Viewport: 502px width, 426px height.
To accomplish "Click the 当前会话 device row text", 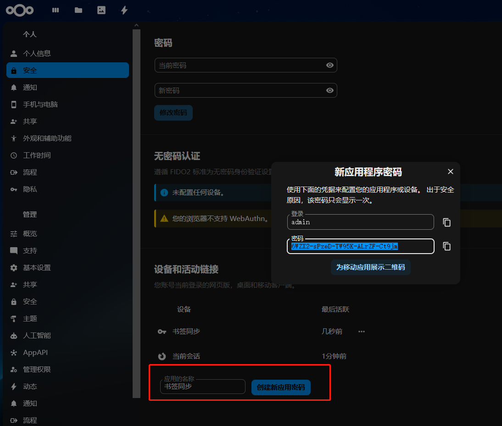I will coord(186,356).
